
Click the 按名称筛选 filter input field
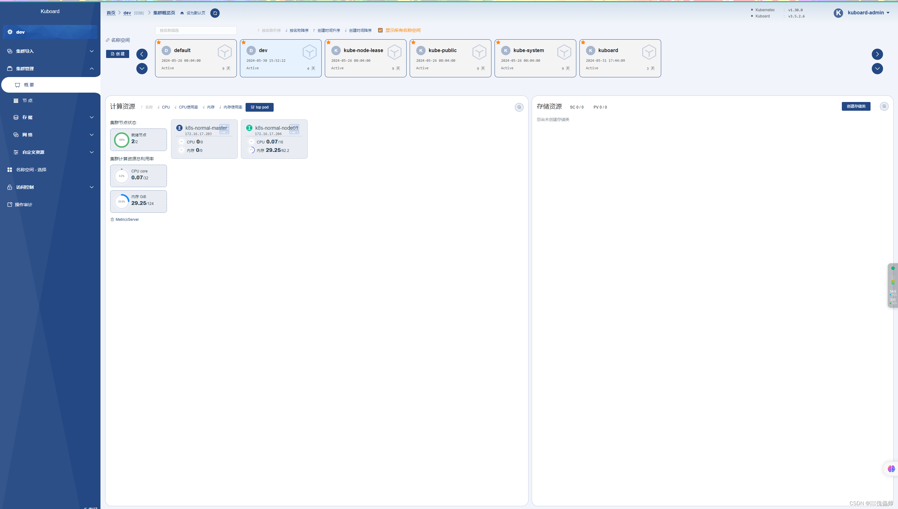[x=195, y=31]
